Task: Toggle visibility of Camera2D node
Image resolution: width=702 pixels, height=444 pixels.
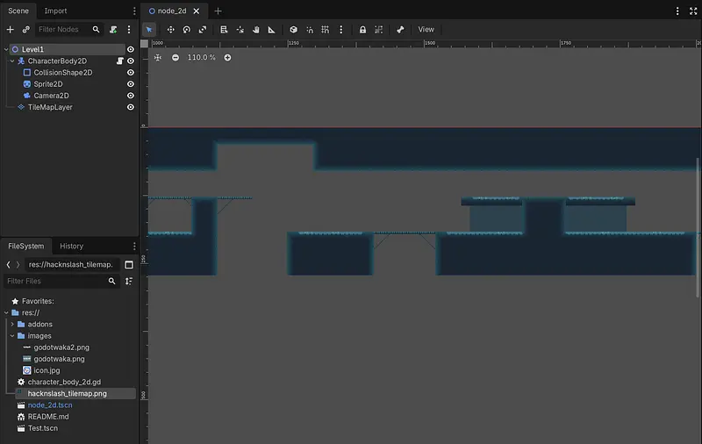Action: click(131, 96)
